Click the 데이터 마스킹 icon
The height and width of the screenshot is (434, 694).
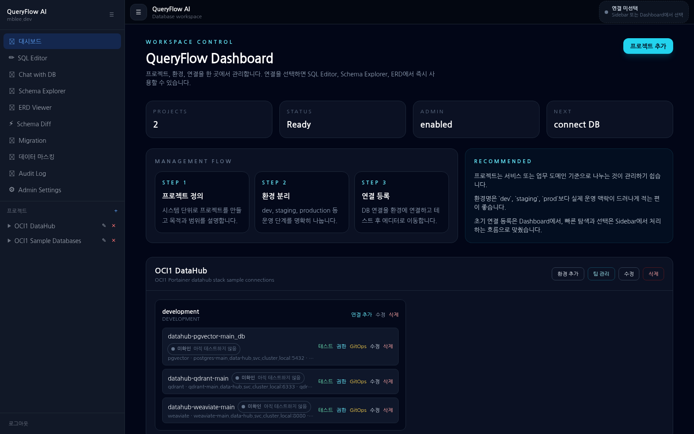coord(12,157)
